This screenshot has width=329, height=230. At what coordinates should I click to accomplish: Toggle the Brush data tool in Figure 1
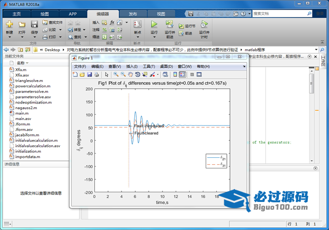153,75
